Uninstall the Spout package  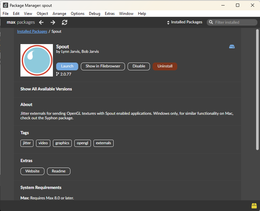165,66
